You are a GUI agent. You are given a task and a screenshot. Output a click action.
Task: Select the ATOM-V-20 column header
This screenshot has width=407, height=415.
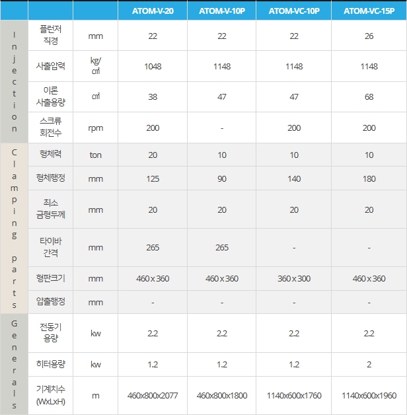coord(153,11)
